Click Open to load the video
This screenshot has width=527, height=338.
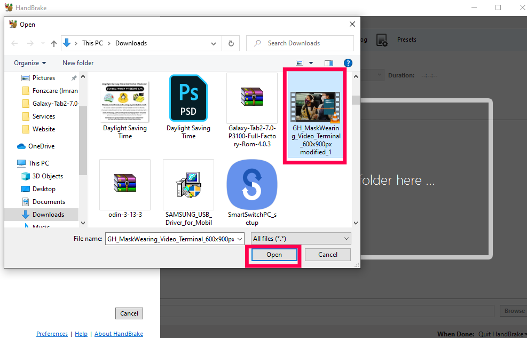[274, 255]
